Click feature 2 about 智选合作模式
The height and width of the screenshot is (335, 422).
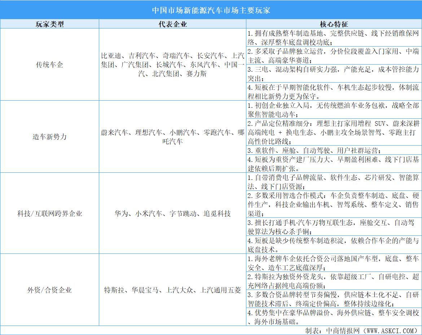click(334, 204)
